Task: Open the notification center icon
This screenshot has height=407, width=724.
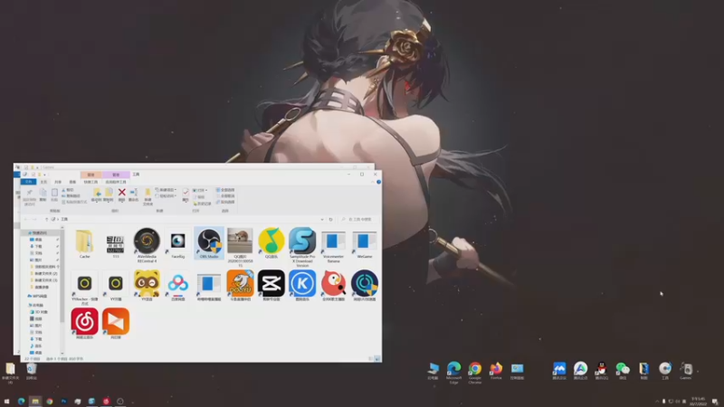Action: (x=715, y=402)
